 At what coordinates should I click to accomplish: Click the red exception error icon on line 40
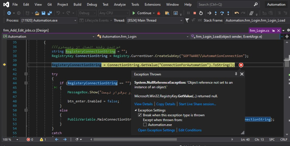click(x=241, y=65)
